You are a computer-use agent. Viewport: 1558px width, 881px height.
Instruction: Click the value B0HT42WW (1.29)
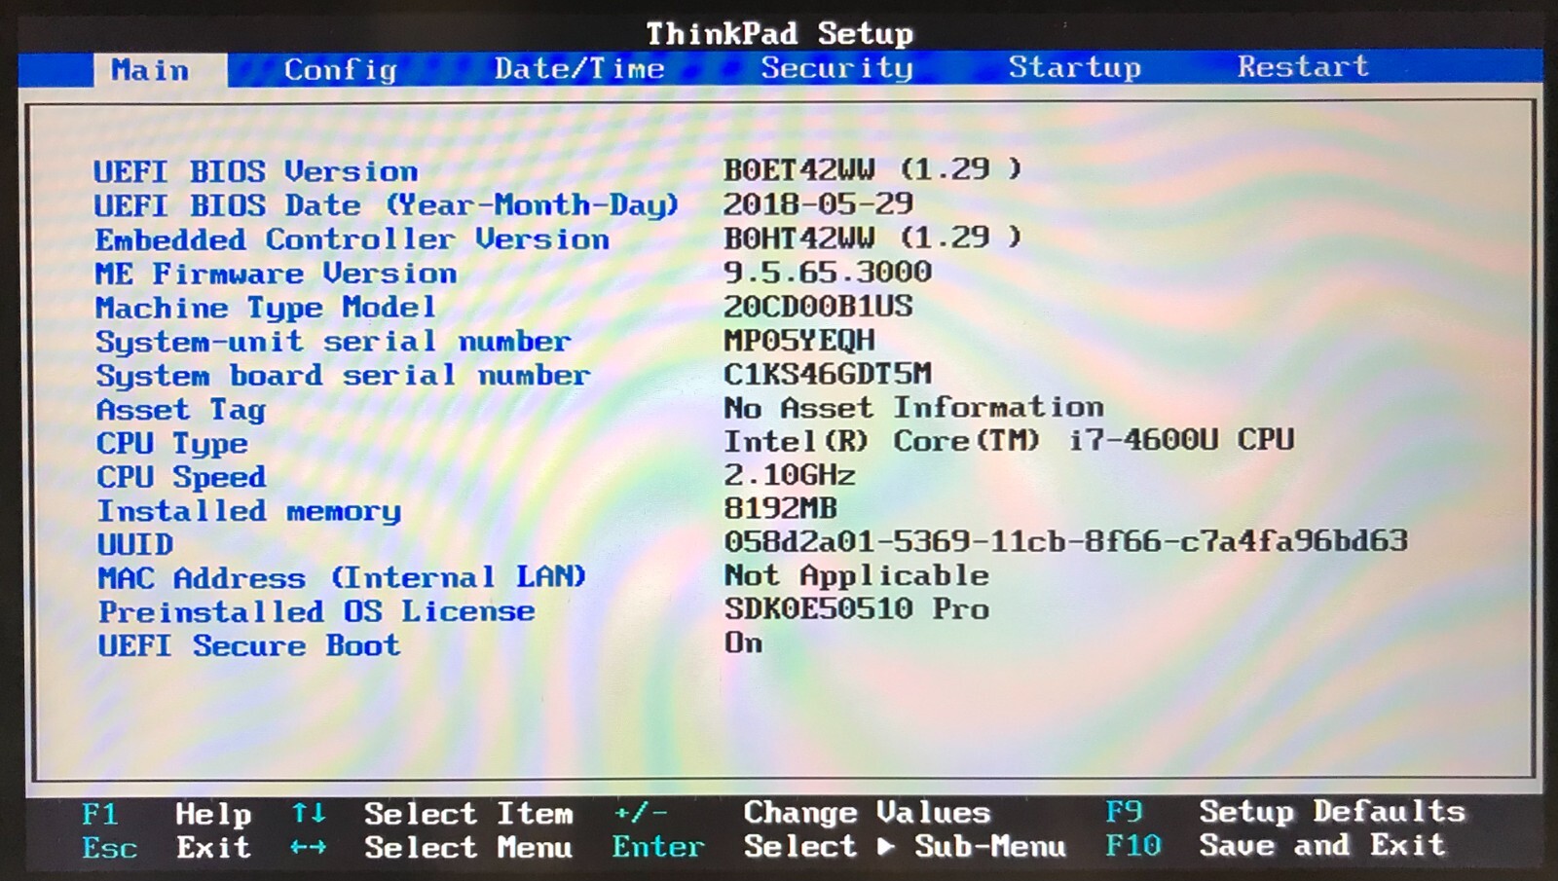click(872, 238)
